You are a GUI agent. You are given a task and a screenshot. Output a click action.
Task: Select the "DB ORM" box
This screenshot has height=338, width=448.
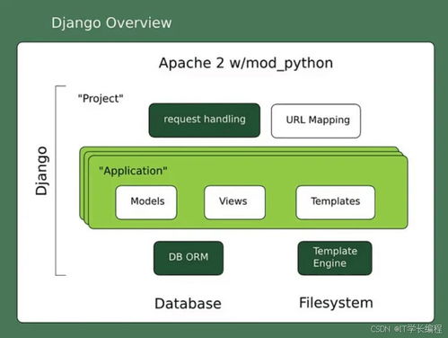pyautogui.click(x=189, y=258)
